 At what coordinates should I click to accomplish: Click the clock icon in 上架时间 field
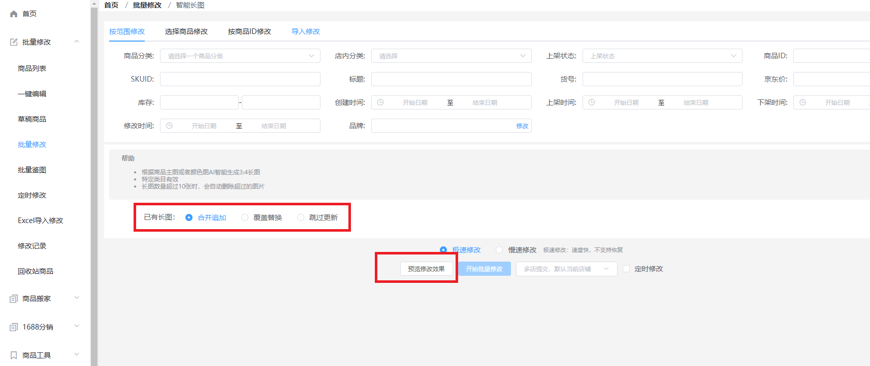click(592, 102)
